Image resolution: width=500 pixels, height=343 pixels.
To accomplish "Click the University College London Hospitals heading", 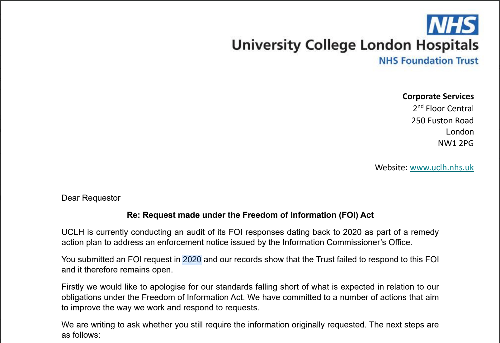I will [x=355, y=45].
